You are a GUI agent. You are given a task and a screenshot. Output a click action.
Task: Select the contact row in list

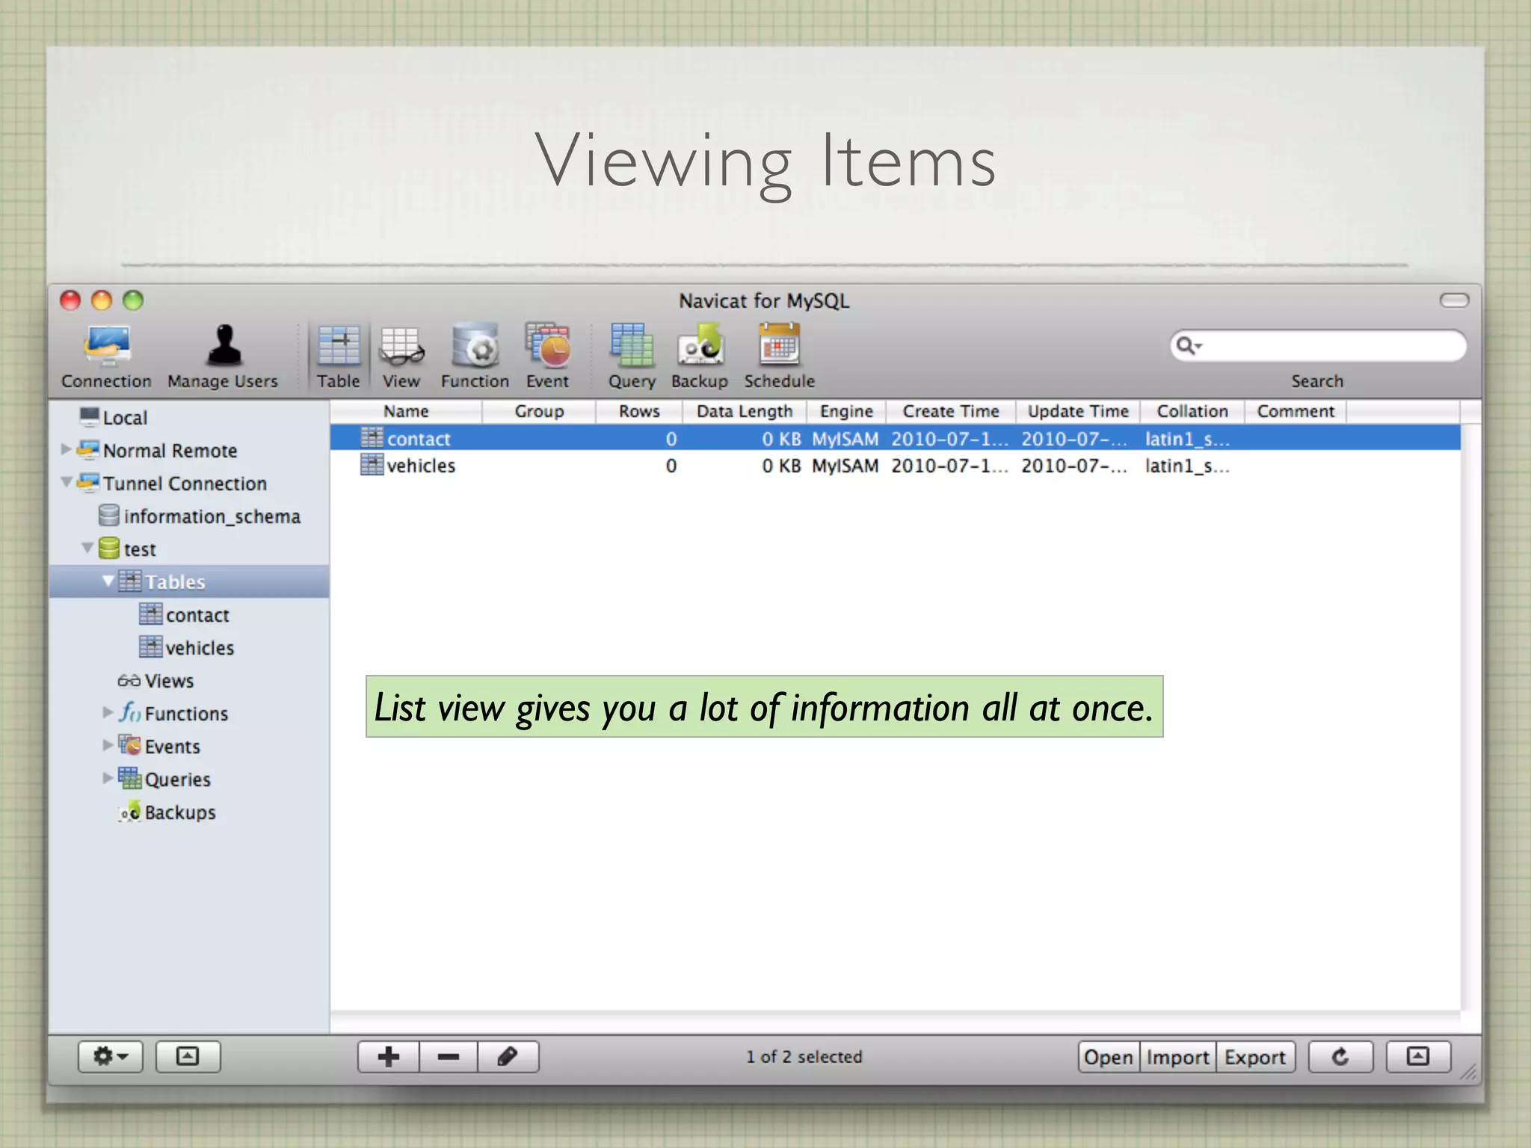tap(895, 438)
